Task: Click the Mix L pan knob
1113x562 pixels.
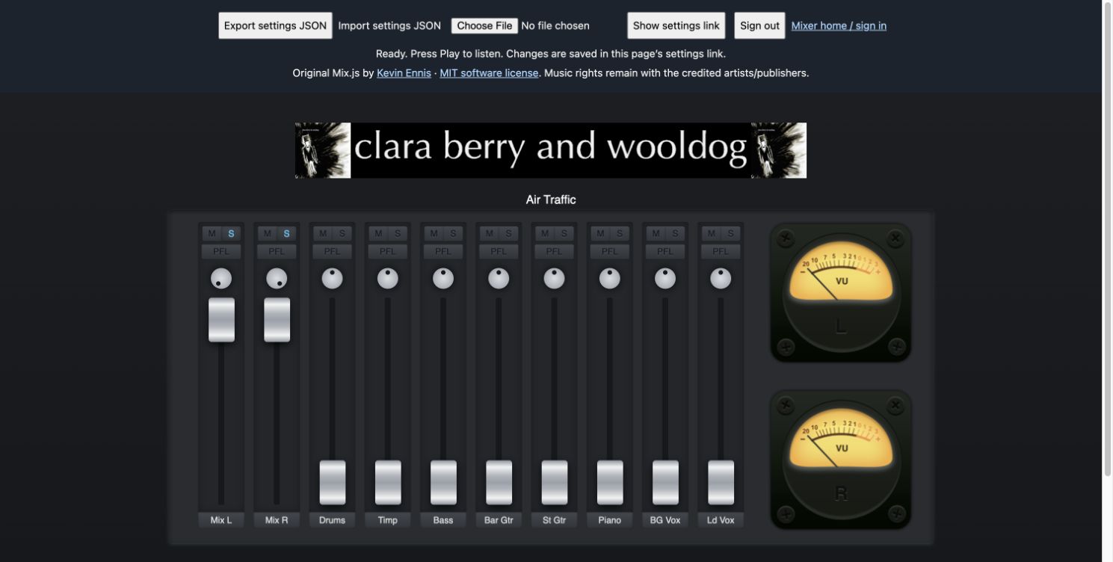Action: [x=221, y=279]
